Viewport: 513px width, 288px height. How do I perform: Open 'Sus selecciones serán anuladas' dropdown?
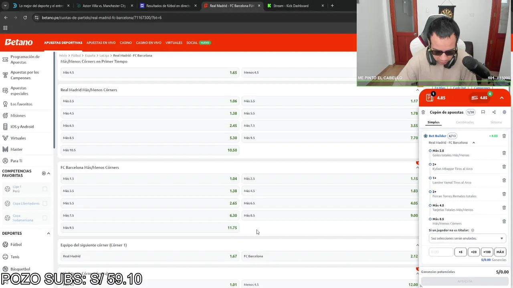click(467, 238)
